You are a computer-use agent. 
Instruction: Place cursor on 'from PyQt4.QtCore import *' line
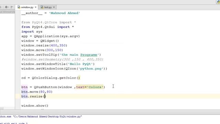coord(48,22)
